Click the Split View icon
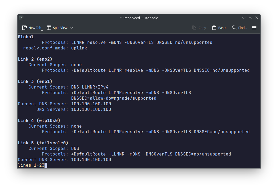The width and height of the screenshot is (278, 189). [49, 27]
